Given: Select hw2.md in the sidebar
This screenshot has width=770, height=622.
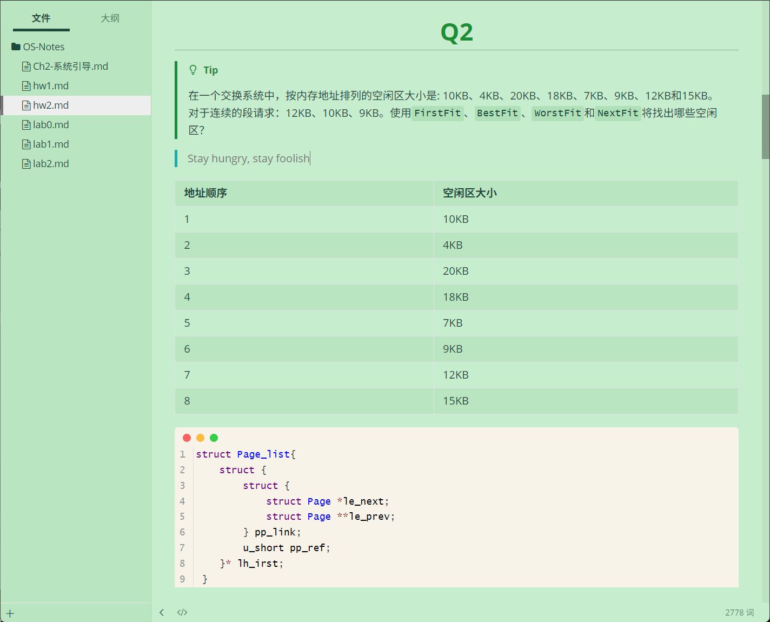Looking at the screenshot, I should pos(76,105).
